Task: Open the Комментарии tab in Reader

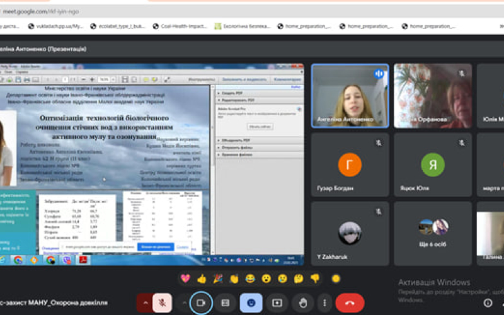Action: click(x=287, y=79)
